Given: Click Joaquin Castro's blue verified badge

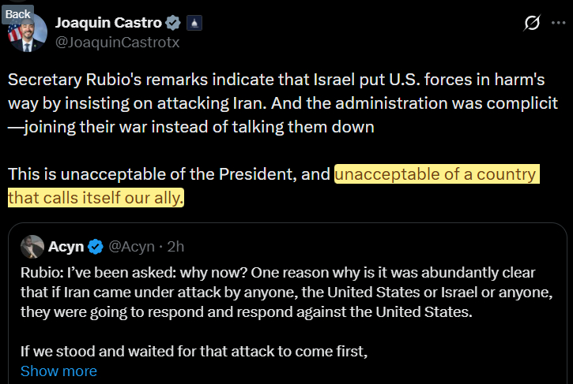Looking at the screenshot, I should click(174, 23).
